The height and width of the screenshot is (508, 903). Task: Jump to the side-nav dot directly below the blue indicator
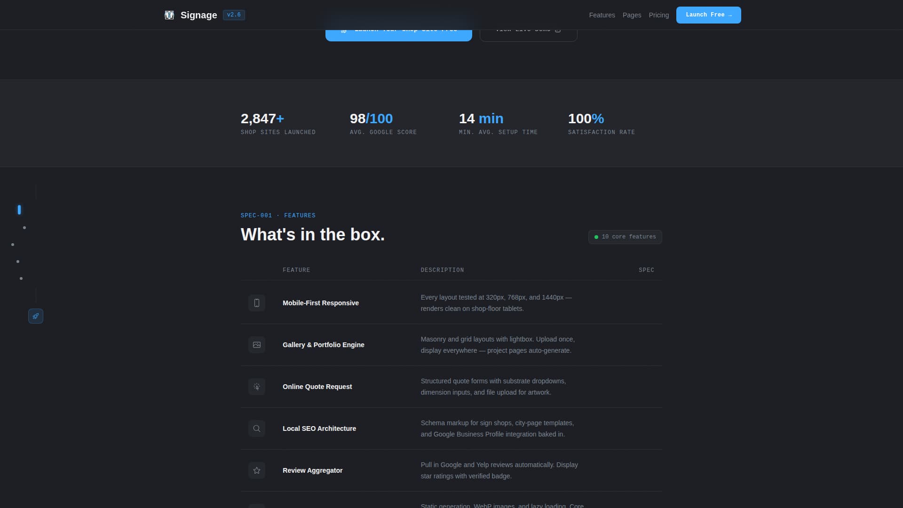24,228
